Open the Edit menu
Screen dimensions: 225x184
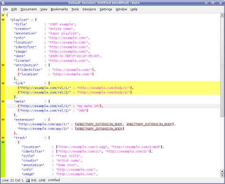click(14, 9)
